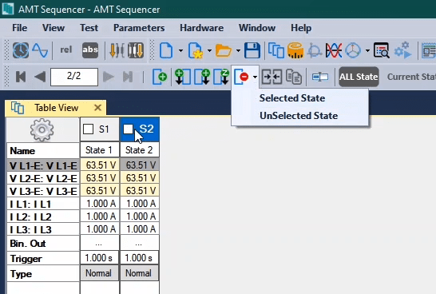The height and width of the screenshot is (294, 436).
Task: Toggle the rel relative mode button
Action: 66,50
